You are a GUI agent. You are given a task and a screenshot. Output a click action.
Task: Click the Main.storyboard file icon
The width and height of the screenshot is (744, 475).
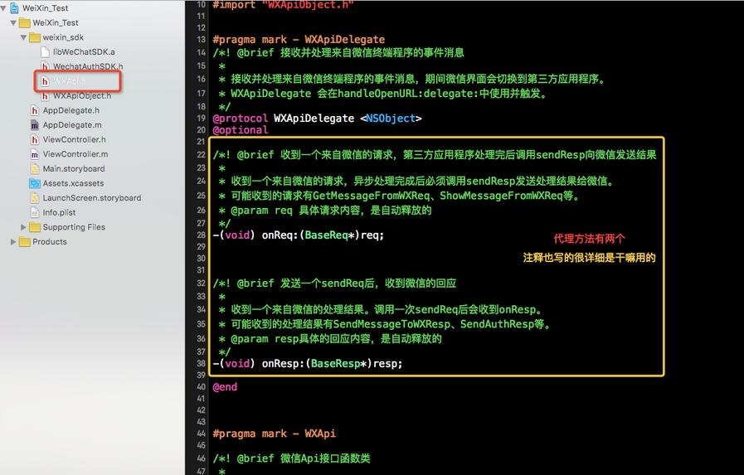(x=35, y=169)
